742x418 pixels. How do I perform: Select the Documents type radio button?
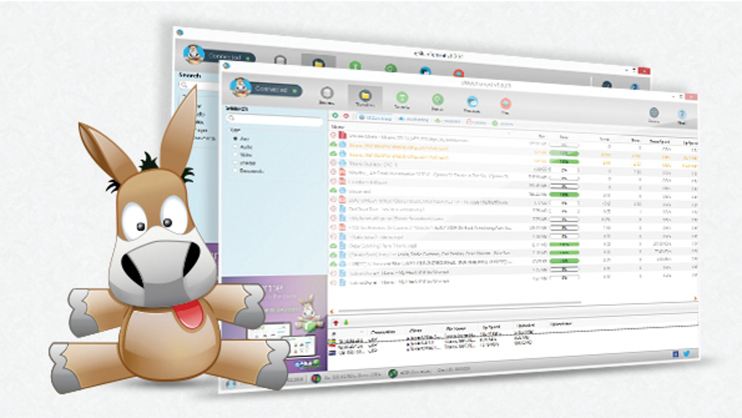click(235, 170)
